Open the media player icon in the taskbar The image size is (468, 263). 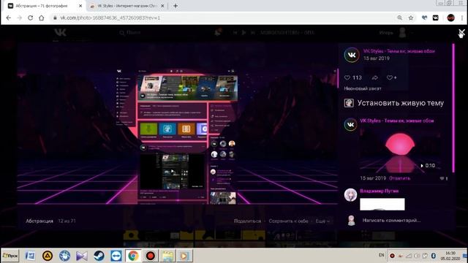(184, 256)
